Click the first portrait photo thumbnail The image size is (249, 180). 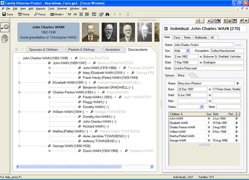(90, 32)
